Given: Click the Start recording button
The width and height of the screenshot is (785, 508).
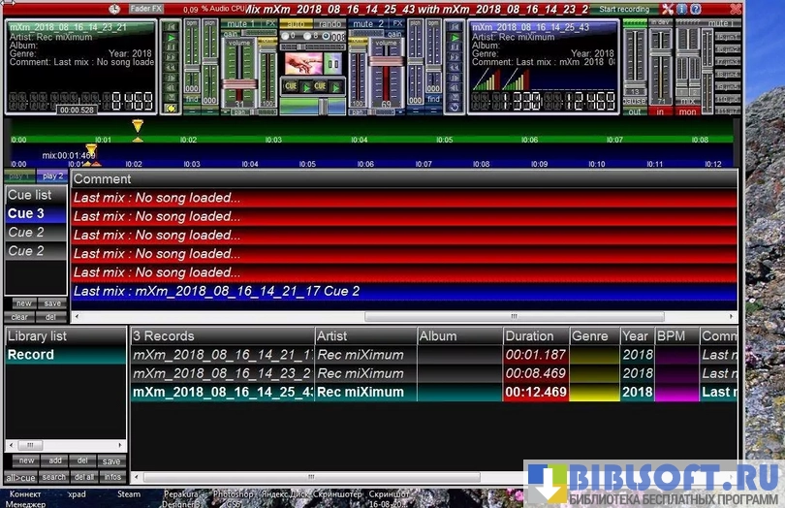Looking at the screenshot, I should pyautogui.click(x=624, y=9).
